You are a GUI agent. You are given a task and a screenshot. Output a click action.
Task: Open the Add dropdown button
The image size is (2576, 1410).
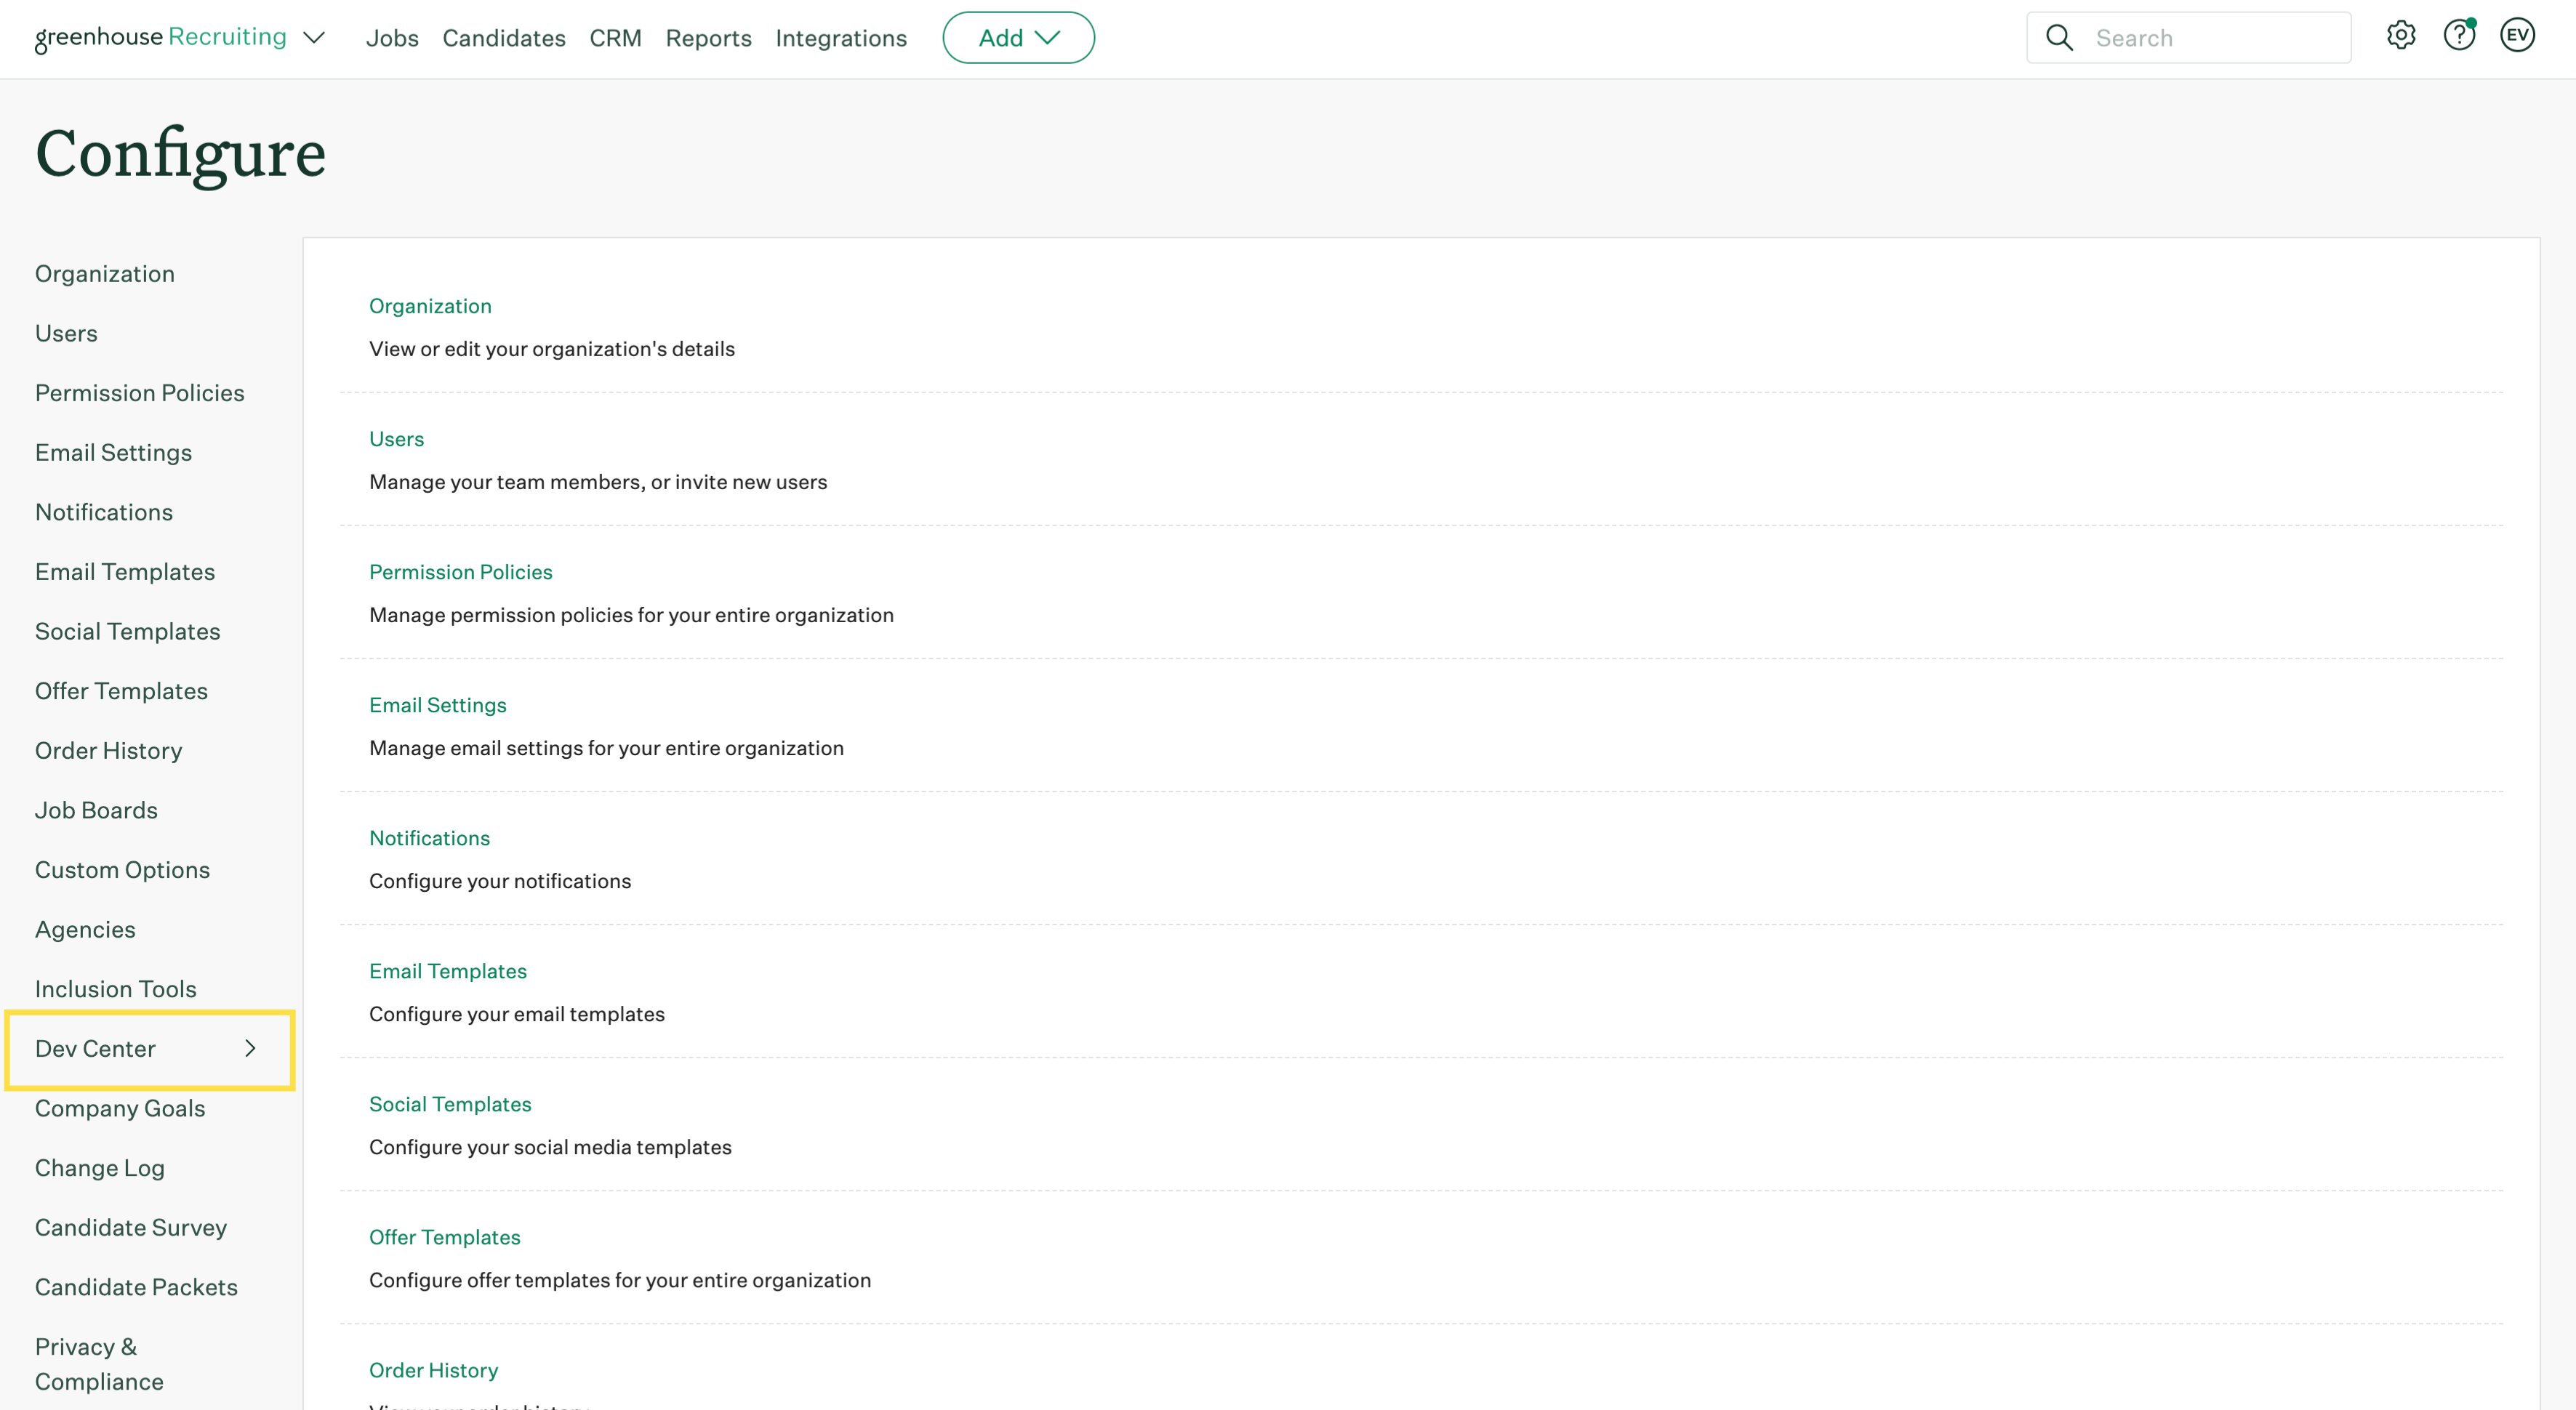[1018, 38]
